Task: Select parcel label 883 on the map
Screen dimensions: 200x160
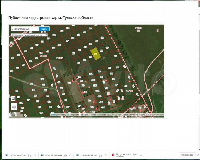Action: 32,84
